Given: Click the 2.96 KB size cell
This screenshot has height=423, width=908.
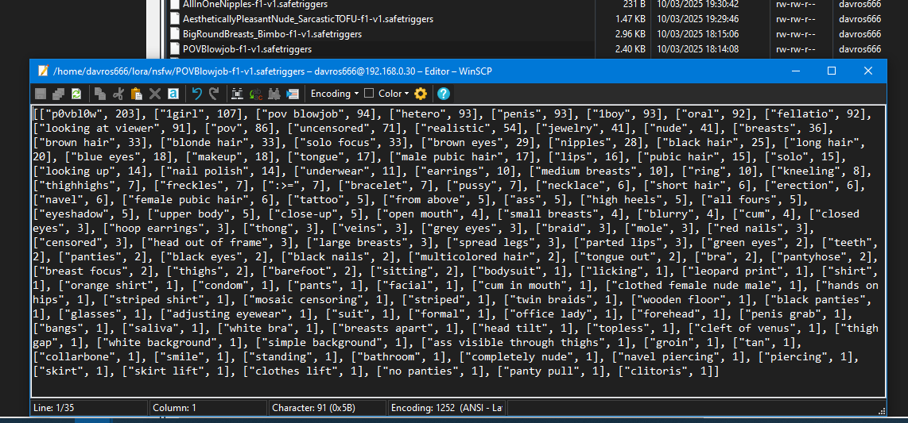Looking at the screenshot, I should tap(630, 34).
